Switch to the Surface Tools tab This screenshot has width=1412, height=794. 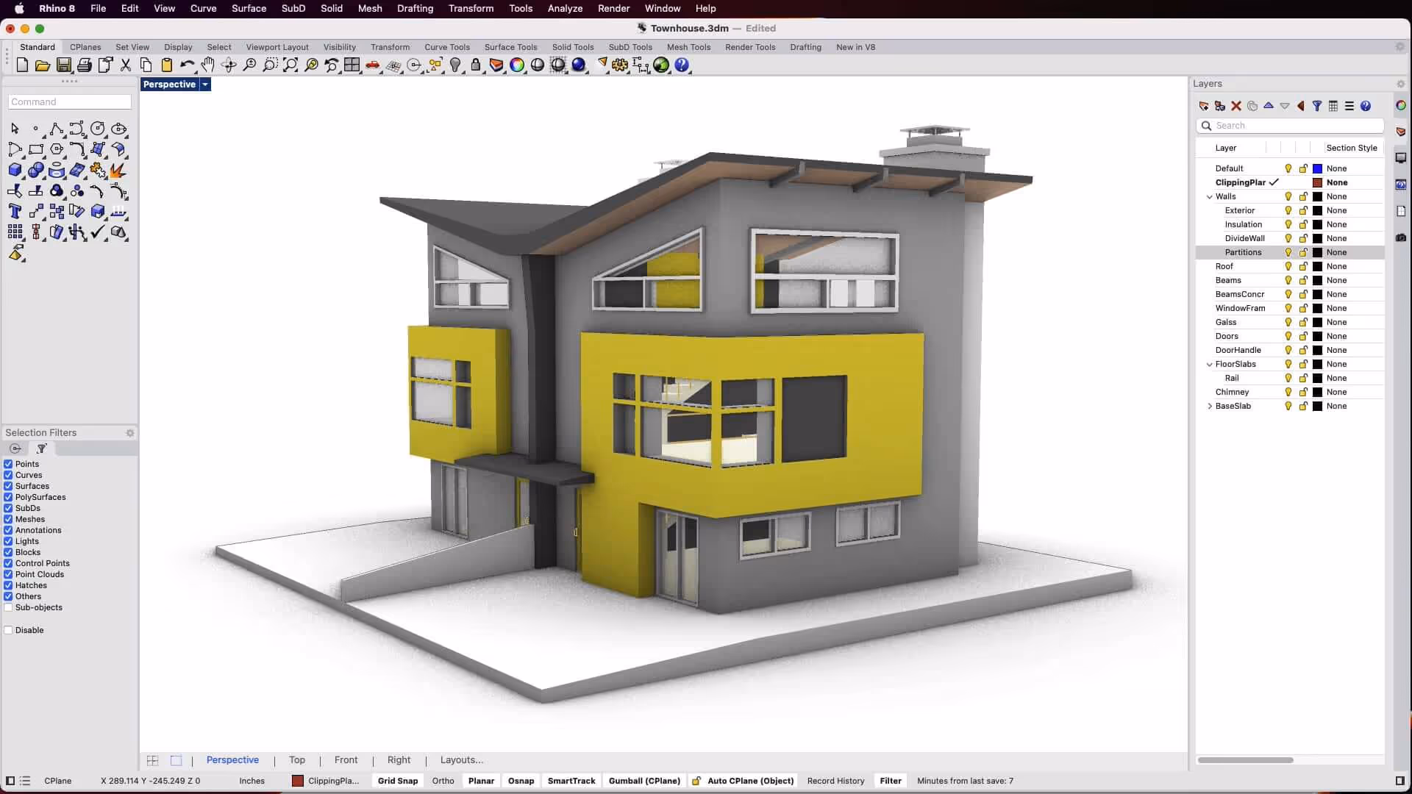click(510, 47)
